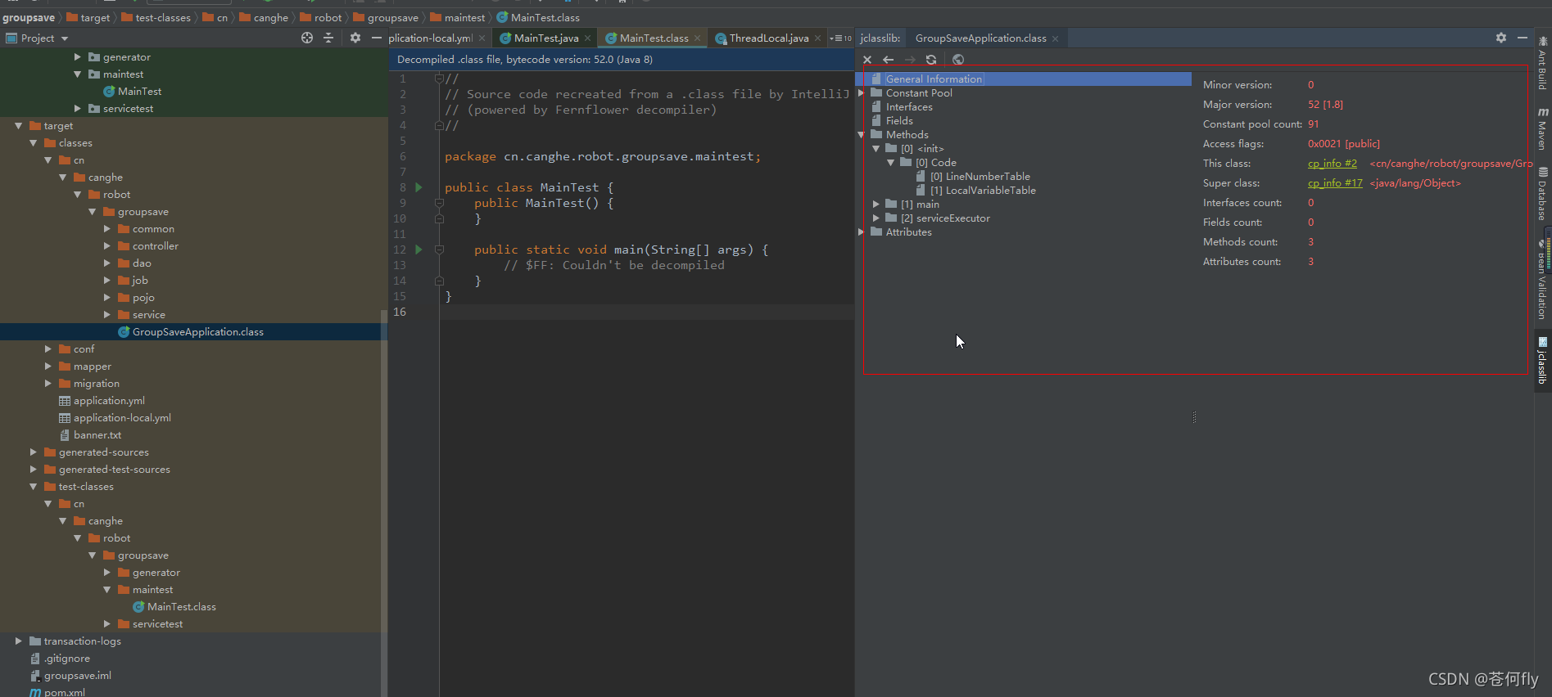Click the web browser icon in jclasslib toolbar
This screenshot has height=697, width=1552.
958,60
